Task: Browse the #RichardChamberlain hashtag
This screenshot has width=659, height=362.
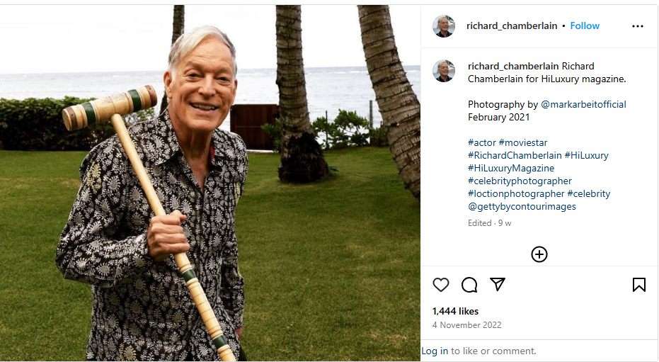Action: [x=515, y=155]
